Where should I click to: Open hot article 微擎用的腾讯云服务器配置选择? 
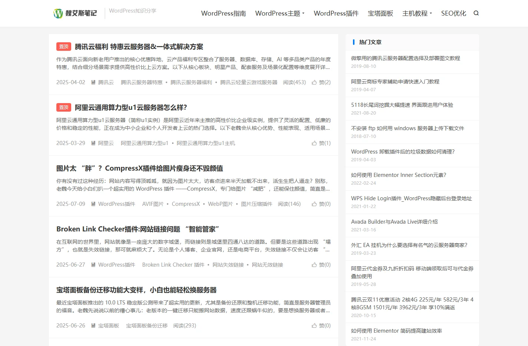point(406,58)
